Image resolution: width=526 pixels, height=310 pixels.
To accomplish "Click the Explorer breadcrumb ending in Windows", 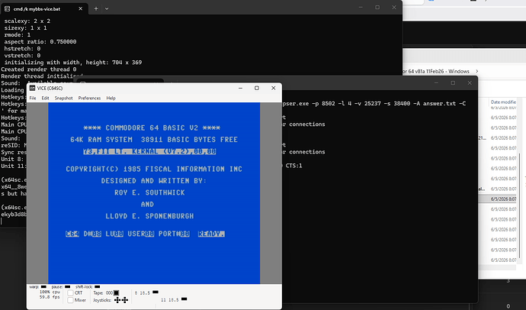I will point(435,71).
